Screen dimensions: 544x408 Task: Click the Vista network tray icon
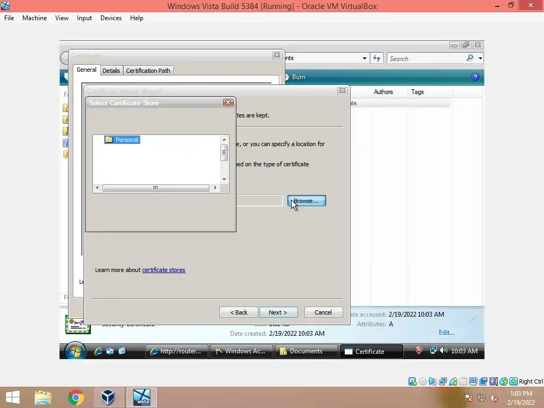[x=433, y=351]
